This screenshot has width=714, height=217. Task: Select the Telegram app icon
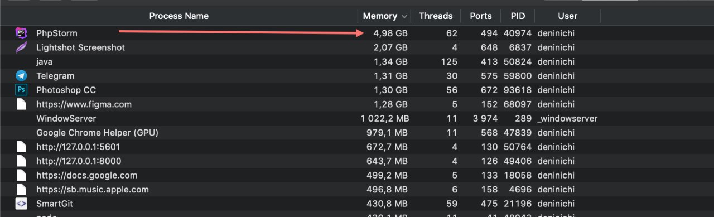click(21, 76)
